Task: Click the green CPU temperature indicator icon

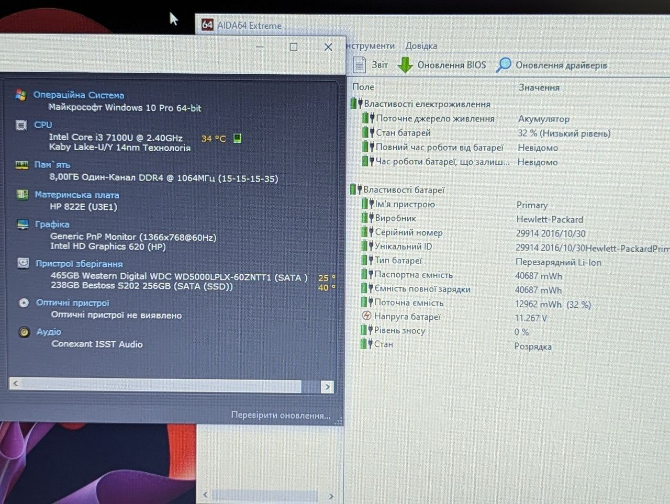Action: click(237, 138)
